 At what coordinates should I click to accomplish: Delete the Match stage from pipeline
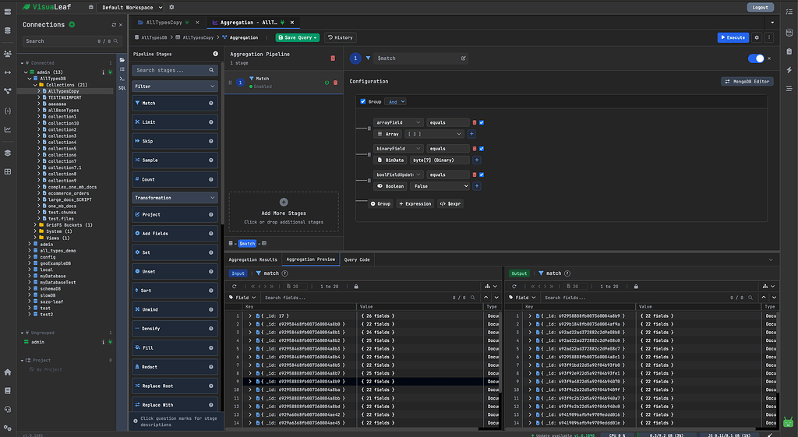pyautogui.click(x=335, y=83)
